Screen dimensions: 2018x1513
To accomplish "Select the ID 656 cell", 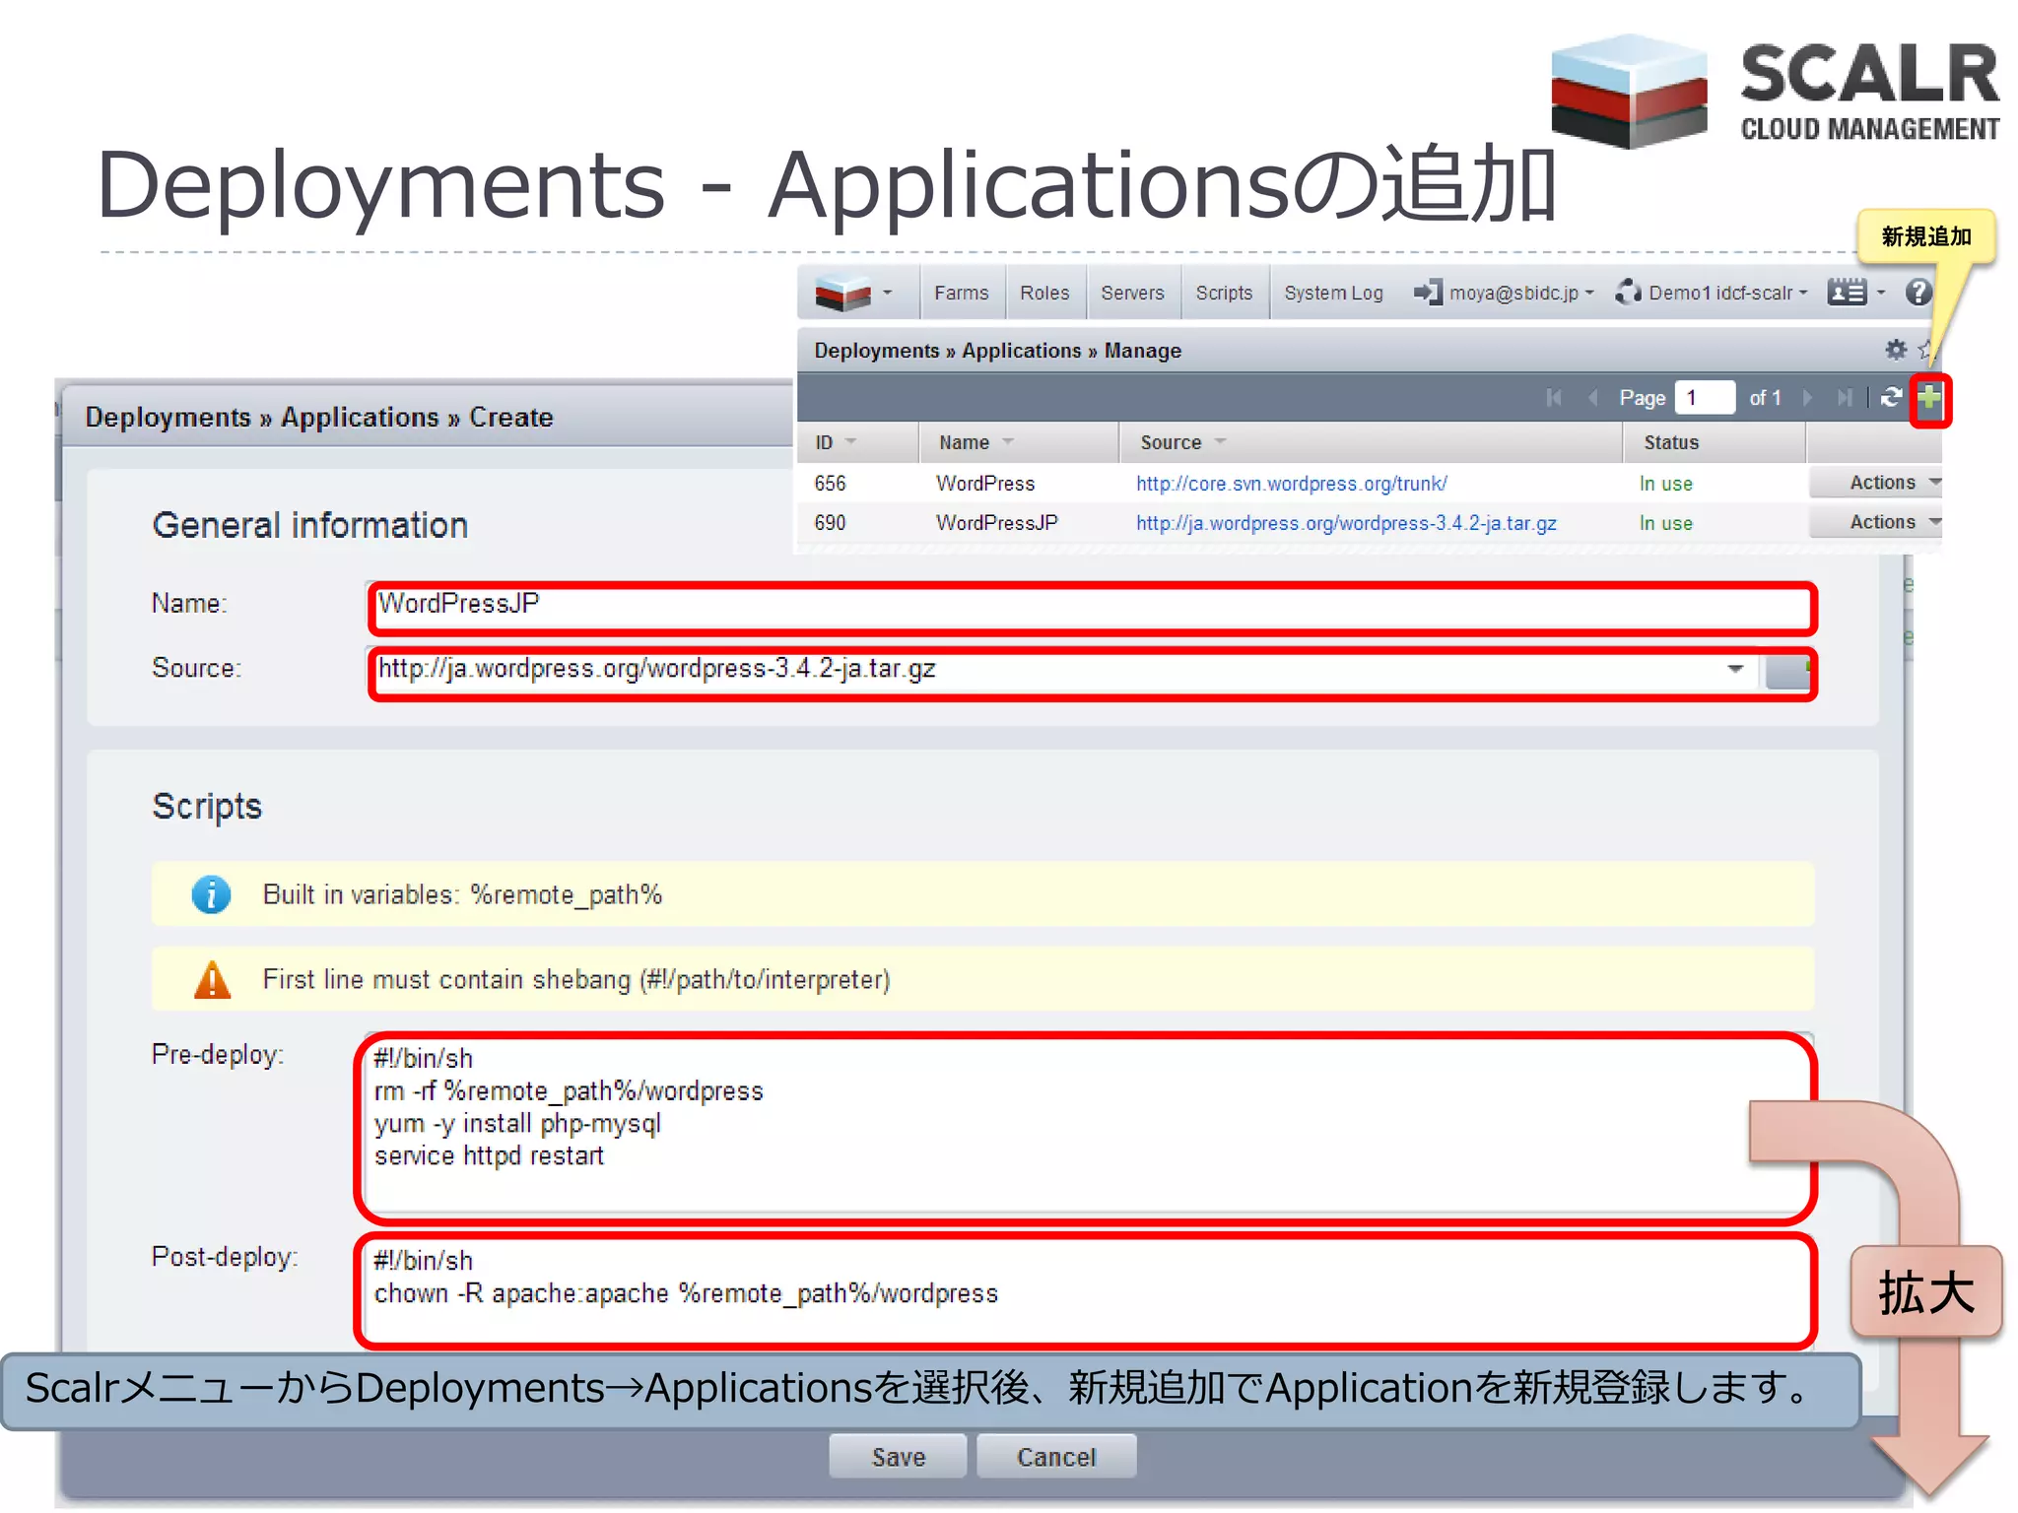I will click(x=830, y=484).
